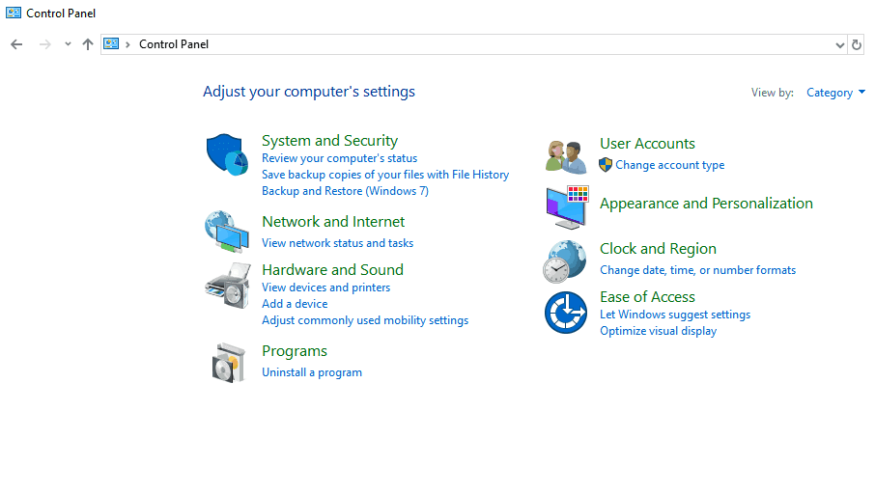Open Appearance and Personalization monitor icon
This screenshot has width=875, height=493.
(566, 206)
